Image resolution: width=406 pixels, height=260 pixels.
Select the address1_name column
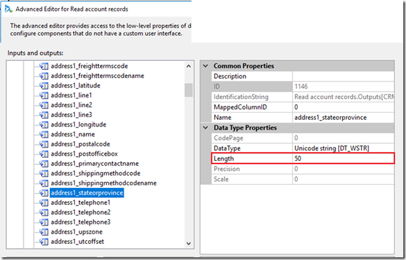[x=73, y=135]
